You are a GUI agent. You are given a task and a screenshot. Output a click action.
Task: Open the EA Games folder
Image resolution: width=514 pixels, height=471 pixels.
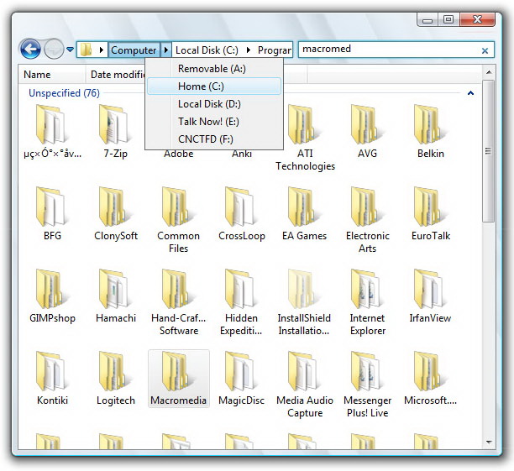(304, 207)
